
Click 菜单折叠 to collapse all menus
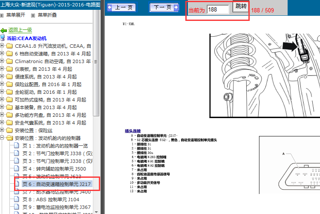coord(47,15)
